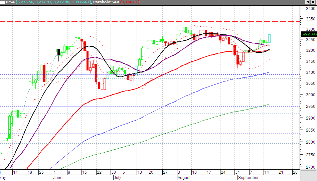The width and height of the screenshot is (317, 181).
Task: Click the 2750 price axis label
Action: click(x=311, y=155)
